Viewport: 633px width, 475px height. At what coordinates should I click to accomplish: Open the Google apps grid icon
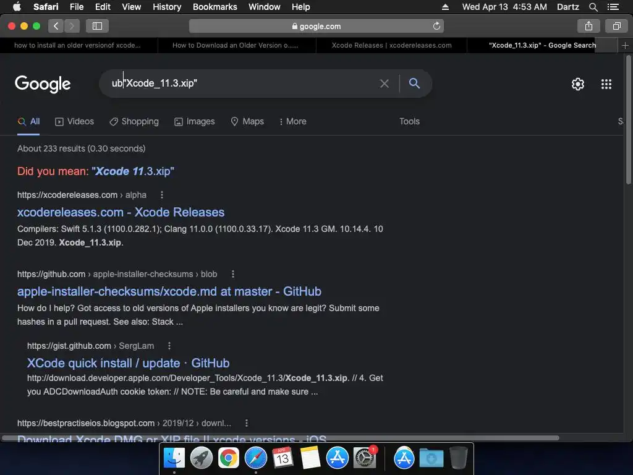click(606, 84)
